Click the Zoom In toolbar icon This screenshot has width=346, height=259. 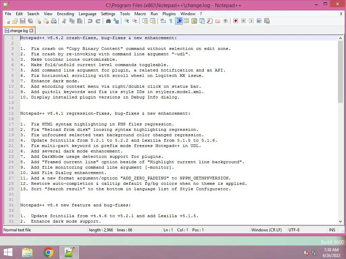(126, 21)
